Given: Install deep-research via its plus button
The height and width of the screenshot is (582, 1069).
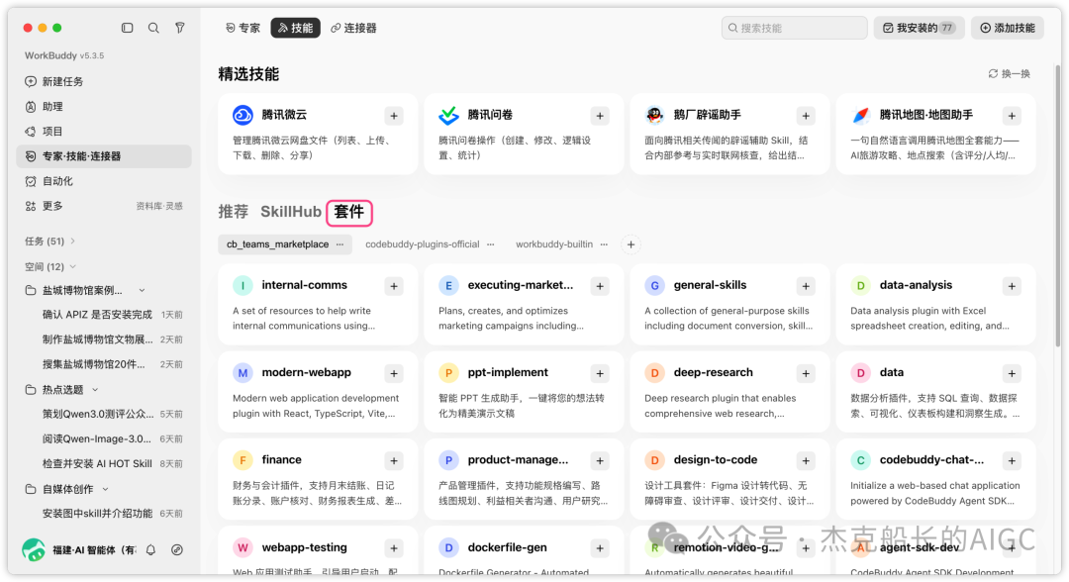Looking at the screenshot, I should (806, 373).
